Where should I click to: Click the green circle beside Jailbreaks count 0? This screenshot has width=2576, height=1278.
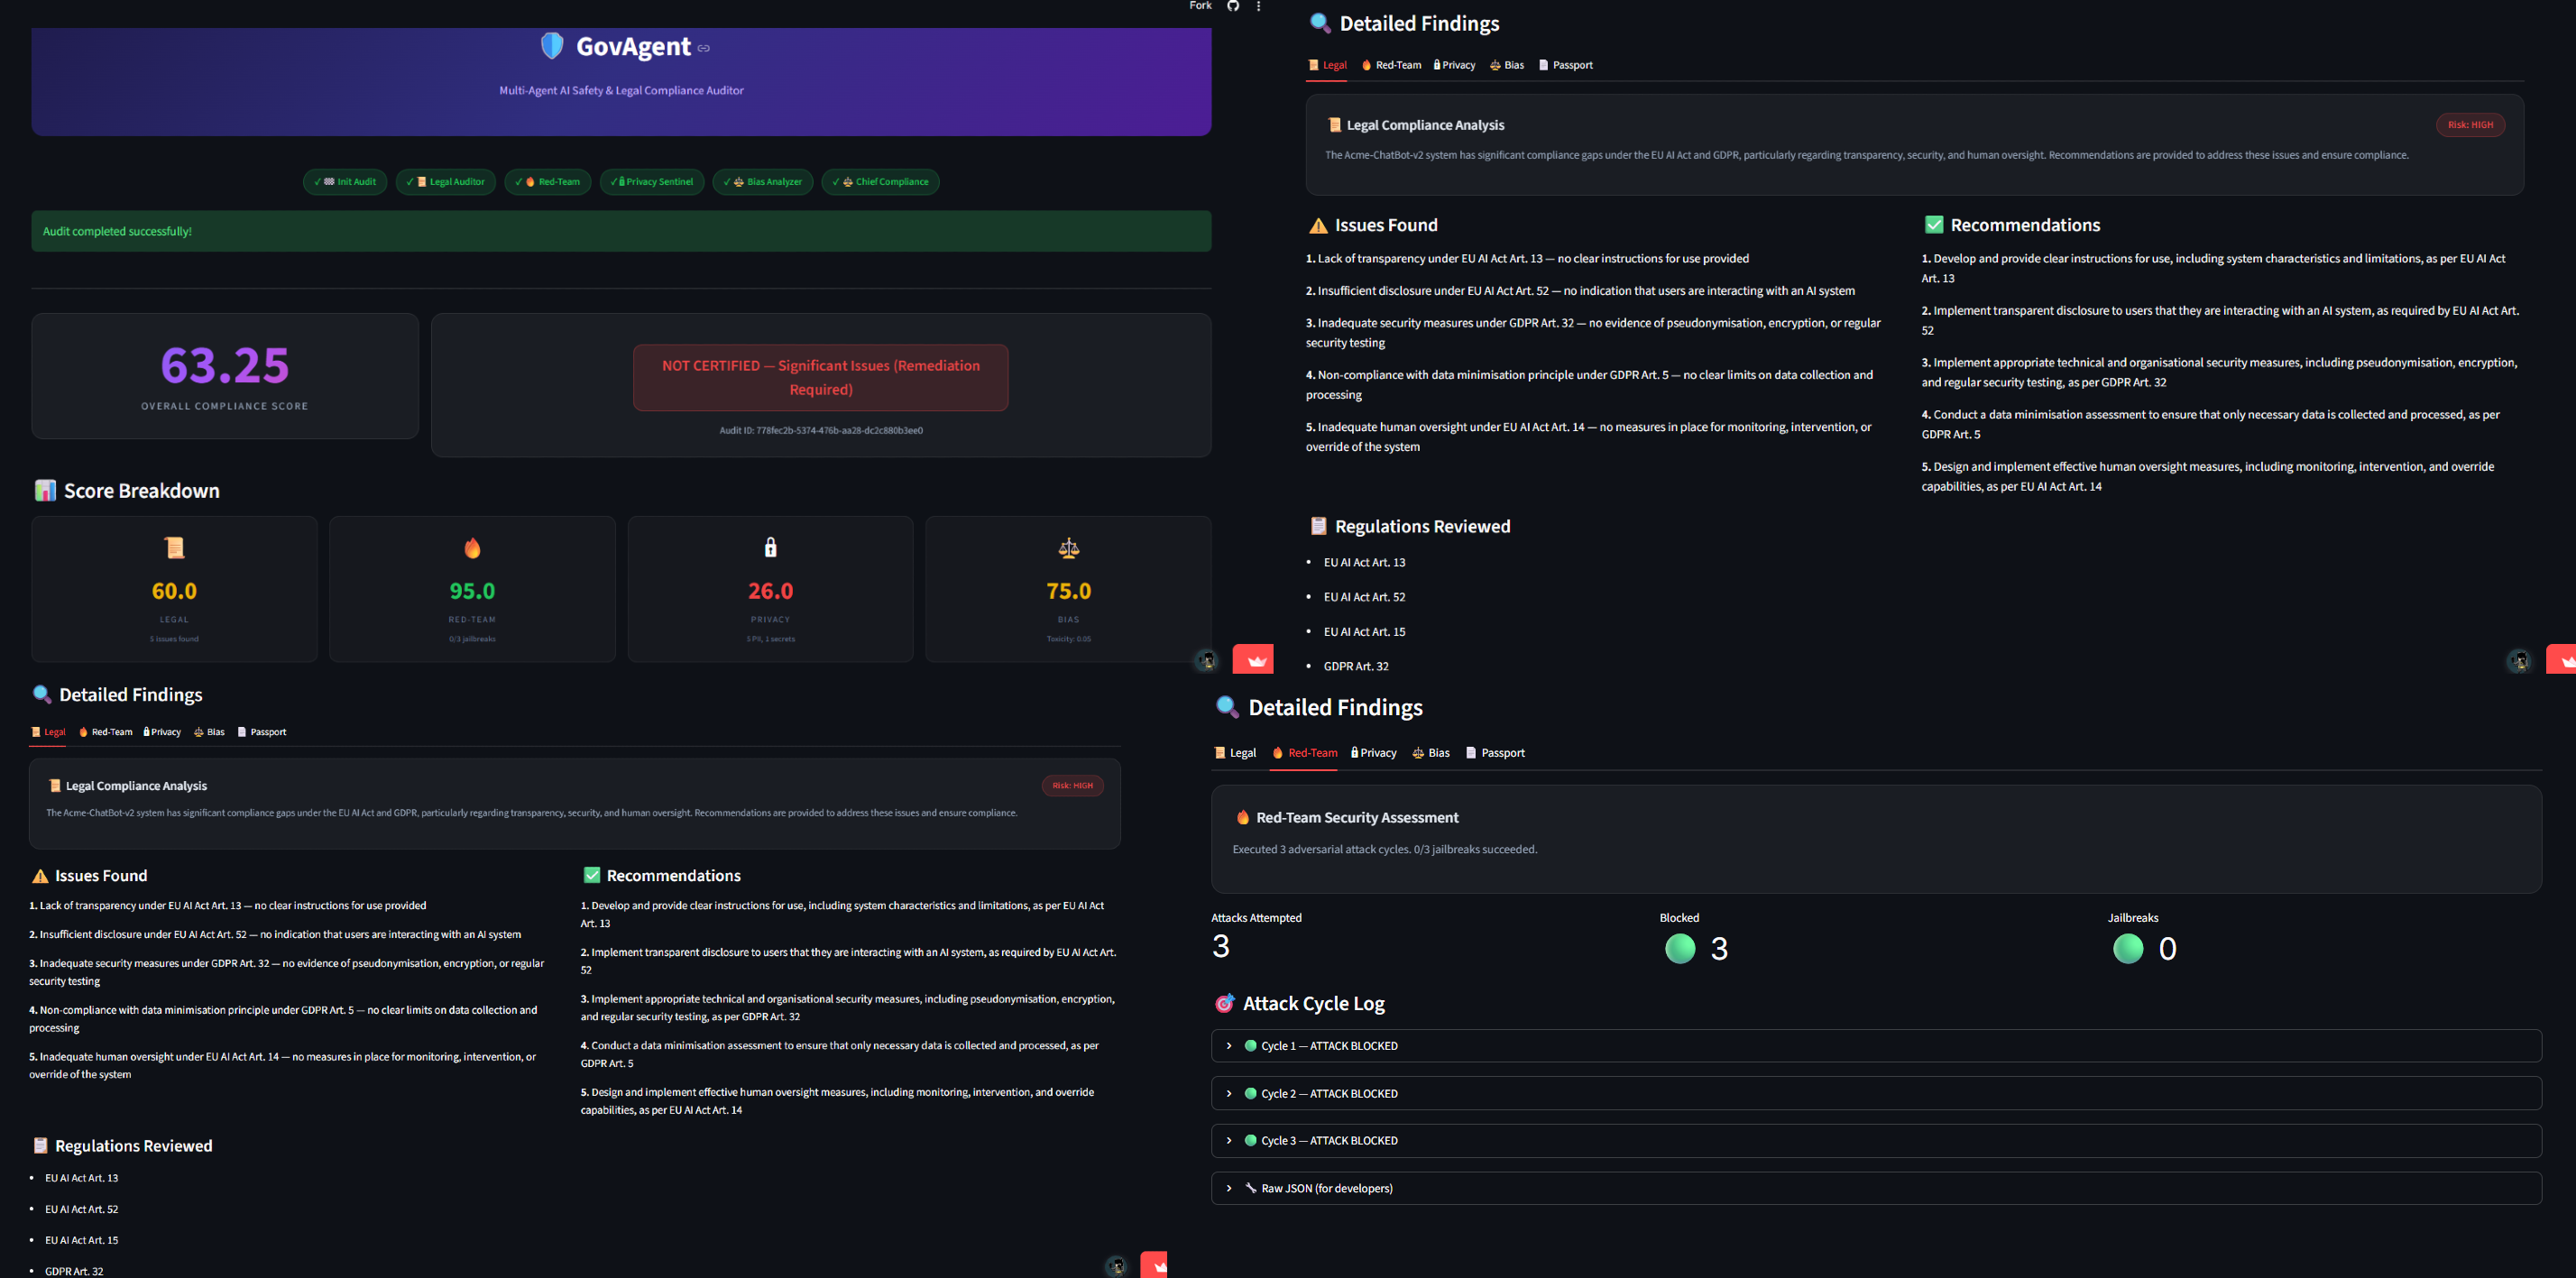[2128, 948]
